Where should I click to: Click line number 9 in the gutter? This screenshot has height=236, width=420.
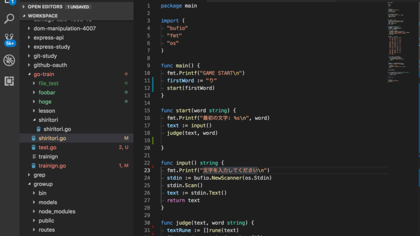click(x=148, y=66)
